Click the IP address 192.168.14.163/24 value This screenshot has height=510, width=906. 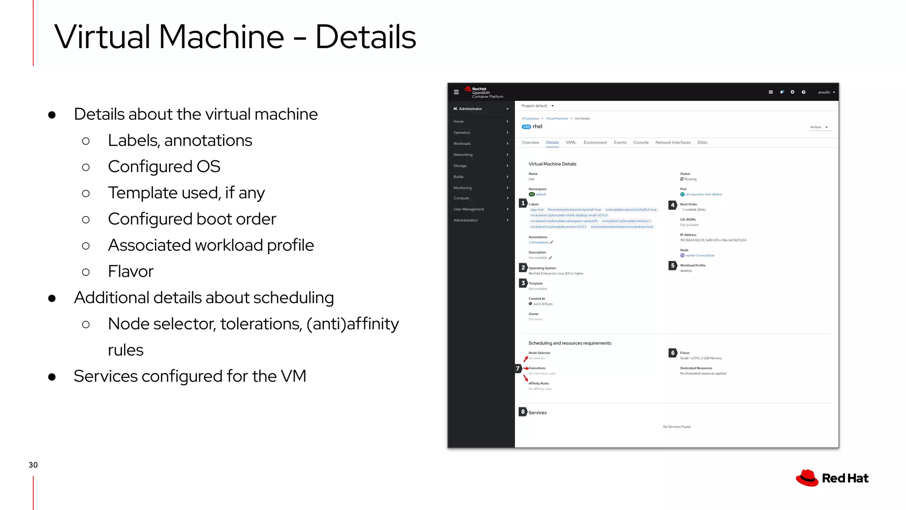coord(692,240)
